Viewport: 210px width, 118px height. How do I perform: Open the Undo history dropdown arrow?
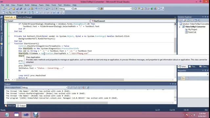coord(39,9)
